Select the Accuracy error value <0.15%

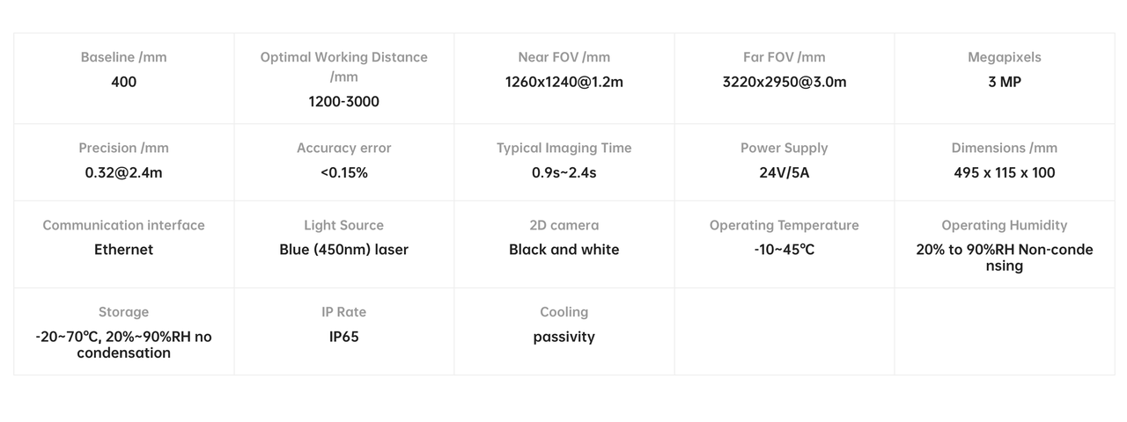[x=343, y=172]
